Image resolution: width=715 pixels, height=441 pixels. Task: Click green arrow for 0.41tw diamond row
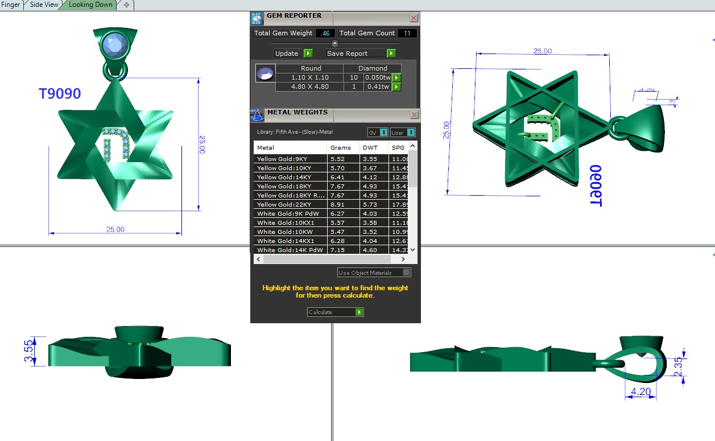[x=396, y=87]
